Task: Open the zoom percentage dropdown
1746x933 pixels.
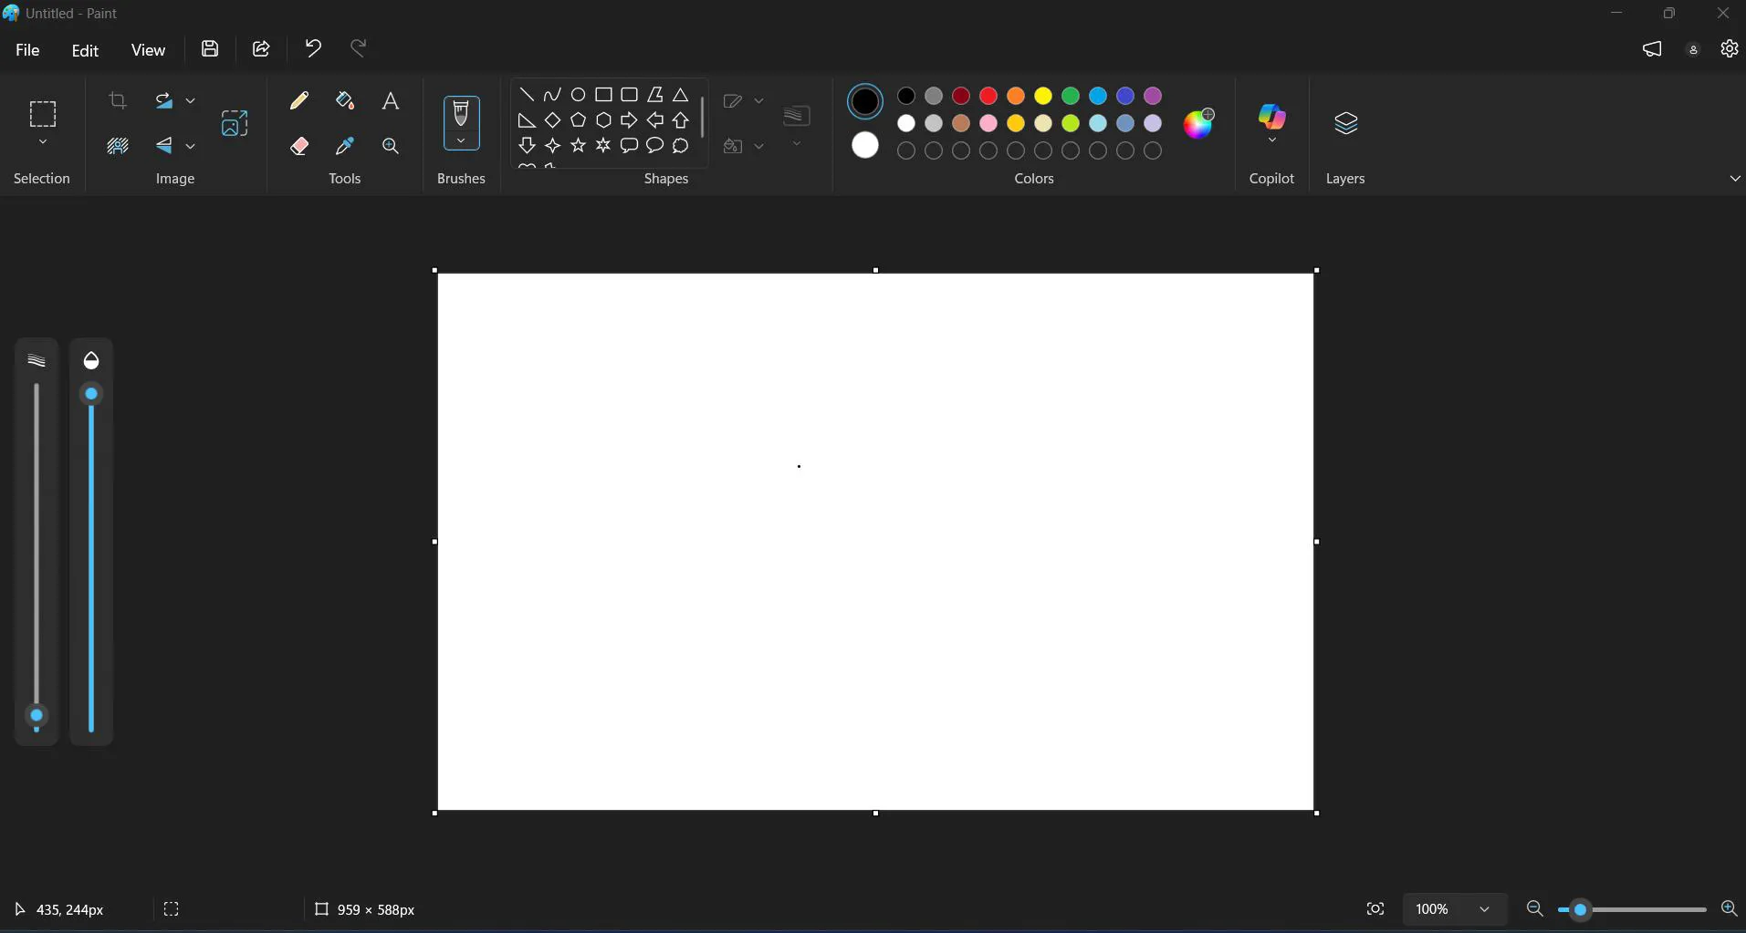Action: pos(1483,908)
